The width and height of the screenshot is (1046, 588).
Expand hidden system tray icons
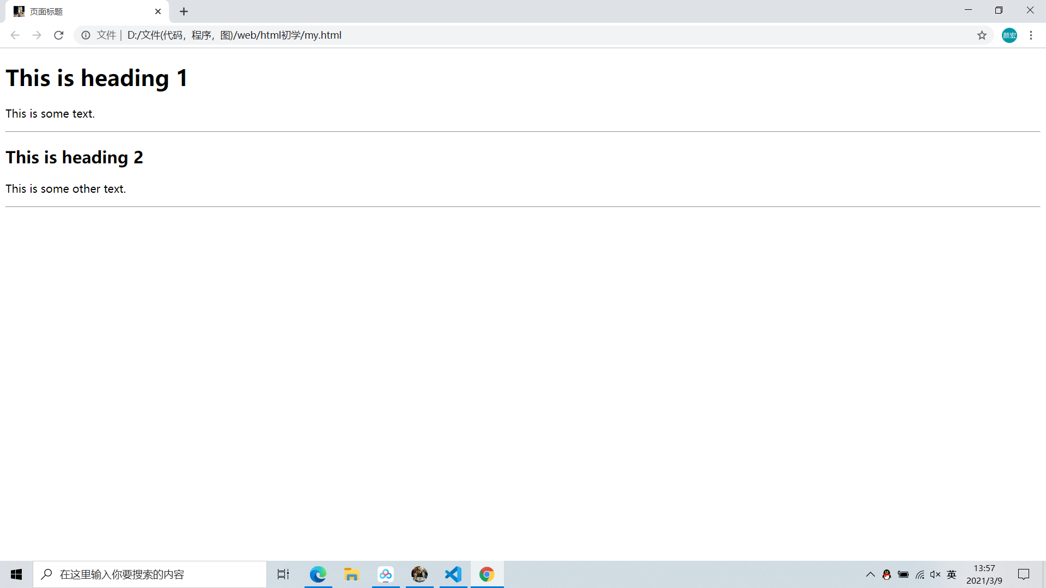[870, 574]
